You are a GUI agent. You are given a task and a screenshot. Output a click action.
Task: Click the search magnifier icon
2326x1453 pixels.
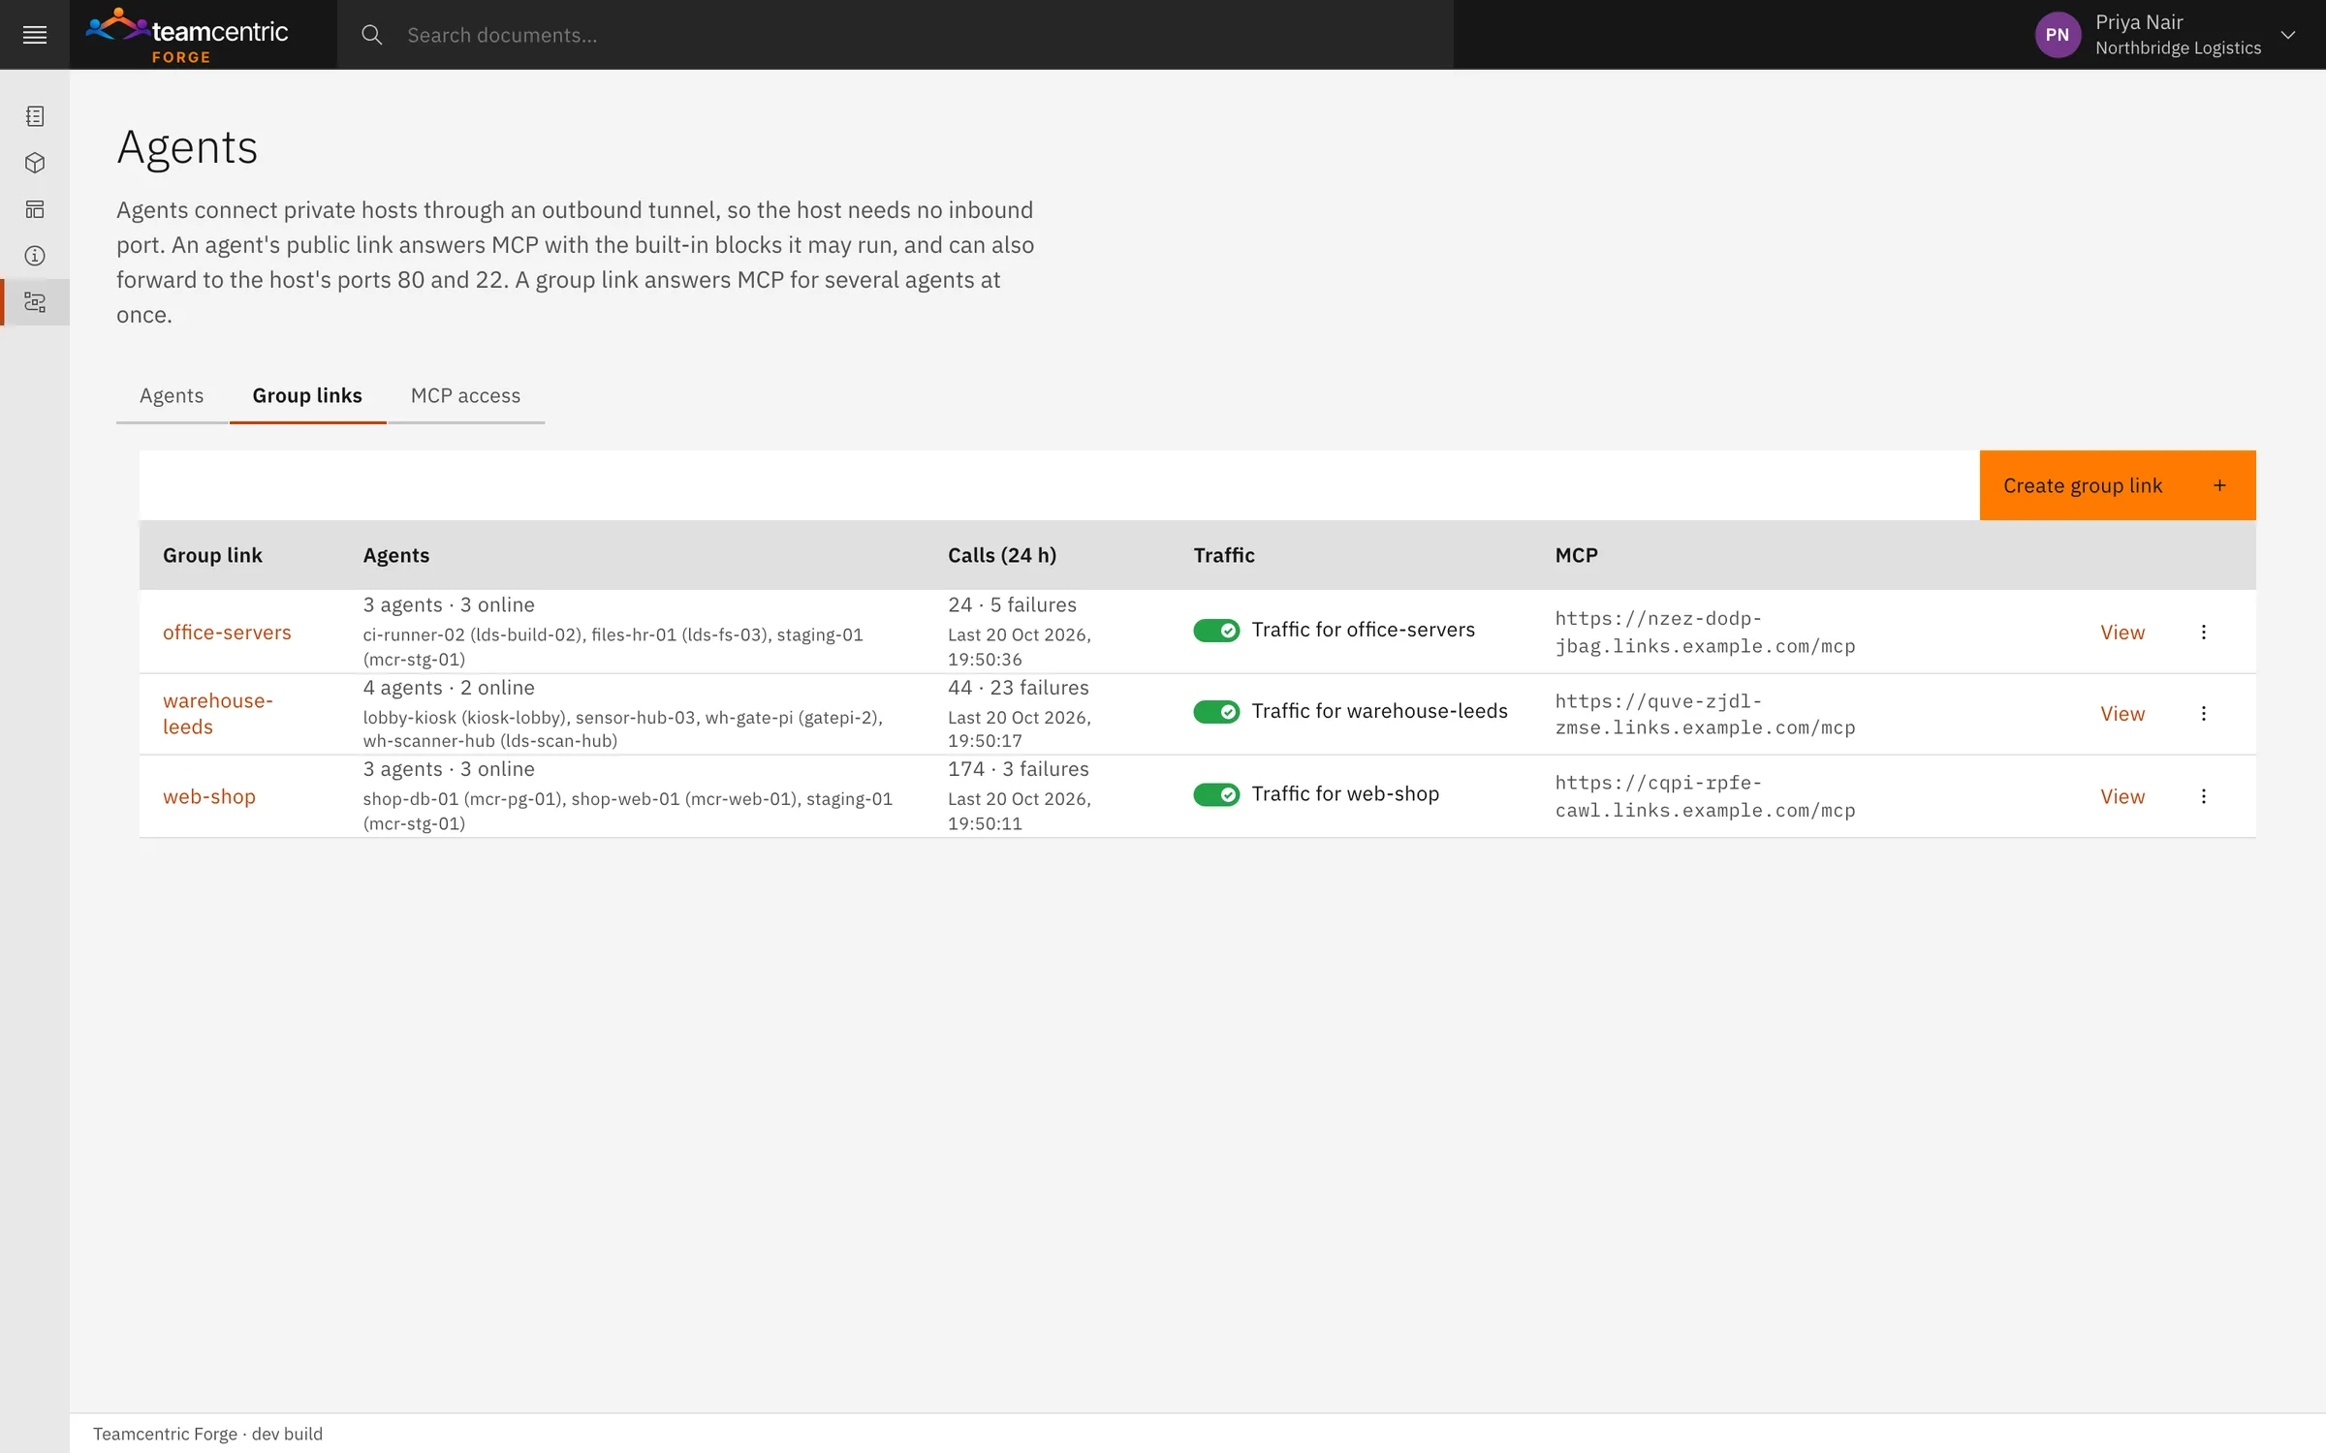tap(372, 35)
